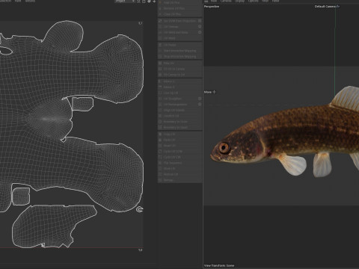Viewport: 359px width, 269px height.
Task: Open options for Set UVW from Projection
Action: click(x=200, y=21)
